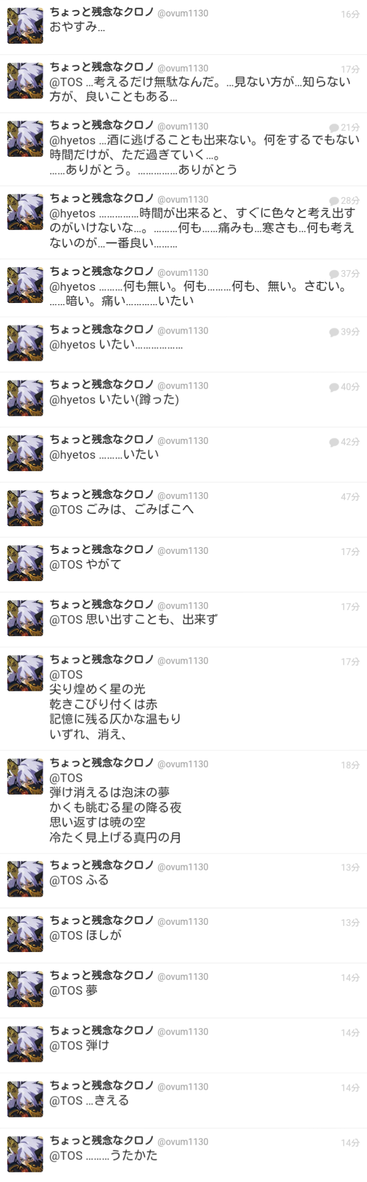Open conversation bubble icon on 28分 tweet

[x=334, y=200]
